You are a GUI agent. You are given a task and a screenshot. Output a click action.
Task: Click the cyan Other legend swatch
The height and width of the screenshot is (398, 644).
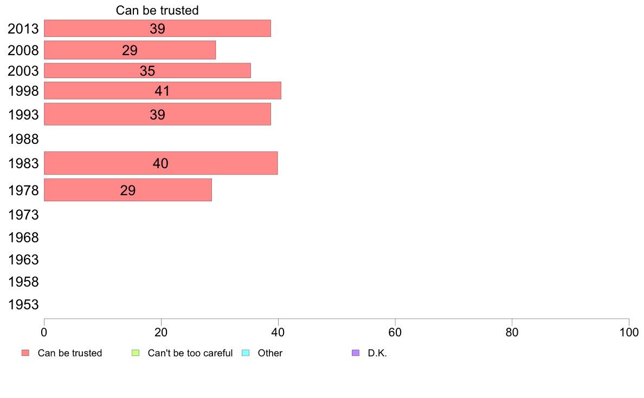pyautogui.click(x=245, y=353)
